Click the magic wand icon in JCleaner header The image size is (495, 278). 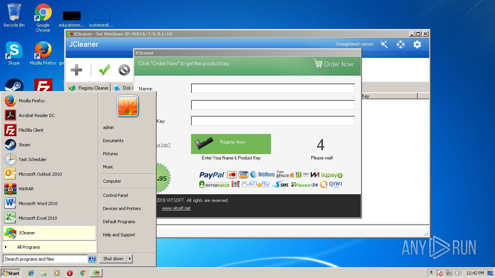(x=384, y=44)
